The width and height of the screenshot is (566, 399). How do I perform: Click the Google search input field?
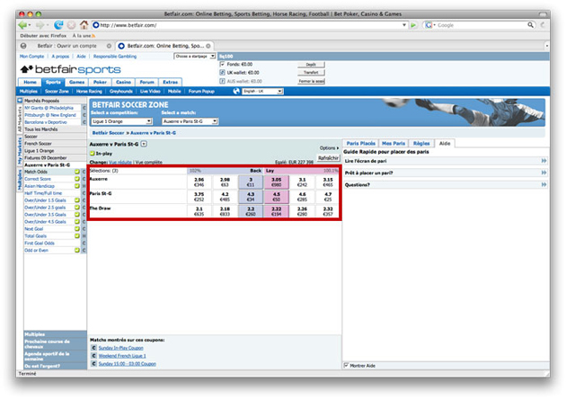coord(480,25)
